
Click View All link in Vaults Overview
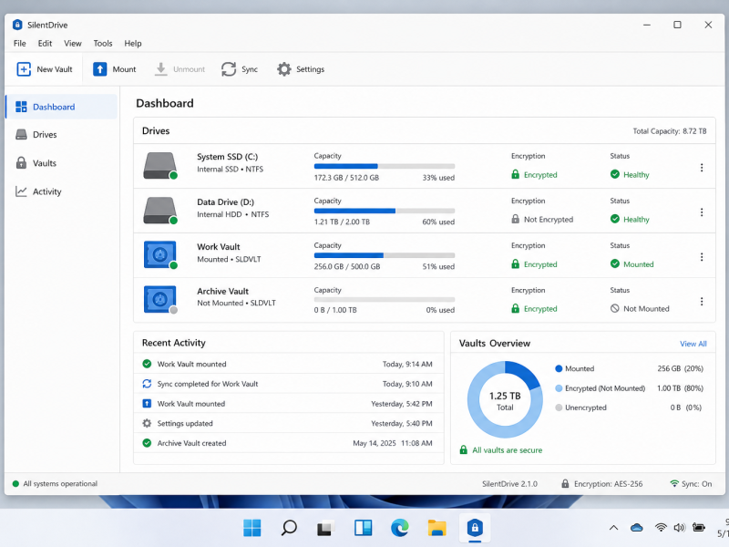coord(693,344)
